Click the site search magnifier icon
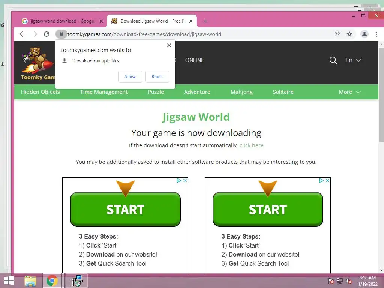Screen dimensions: 384x288 tap(333, 60)
